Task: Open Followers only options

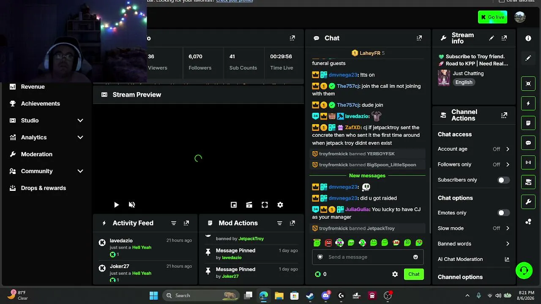Action: click(474, 164)
